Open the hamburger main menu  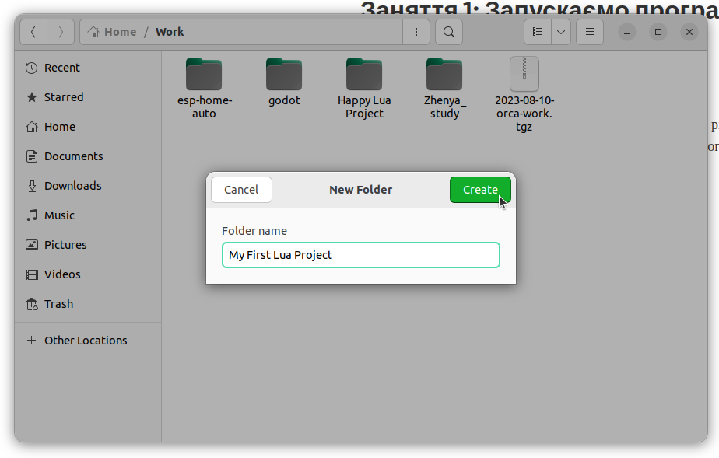tap(590, 32)
